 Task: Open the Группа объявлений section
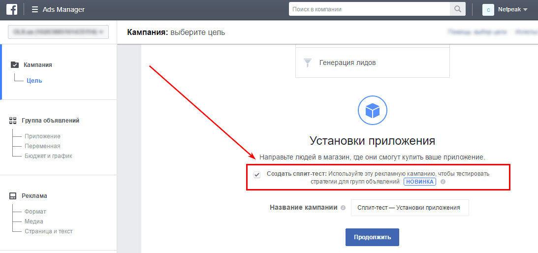click(x=50, y=121)
